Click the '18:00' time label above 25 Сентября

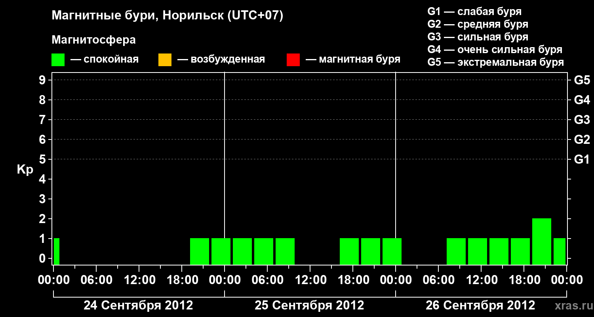coord(353,280)
